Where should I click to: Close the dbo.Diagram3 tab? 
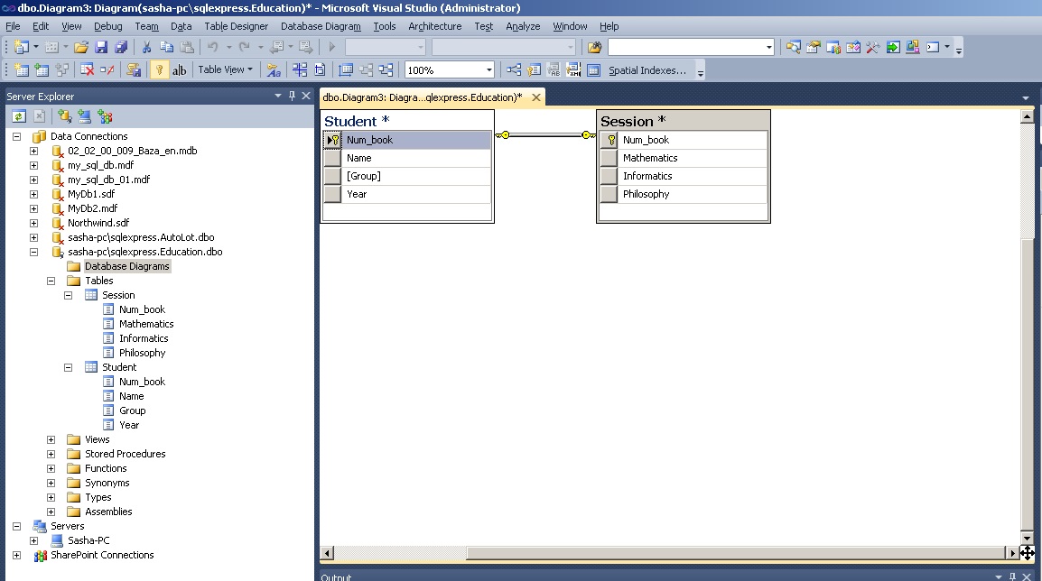[536, 97]
